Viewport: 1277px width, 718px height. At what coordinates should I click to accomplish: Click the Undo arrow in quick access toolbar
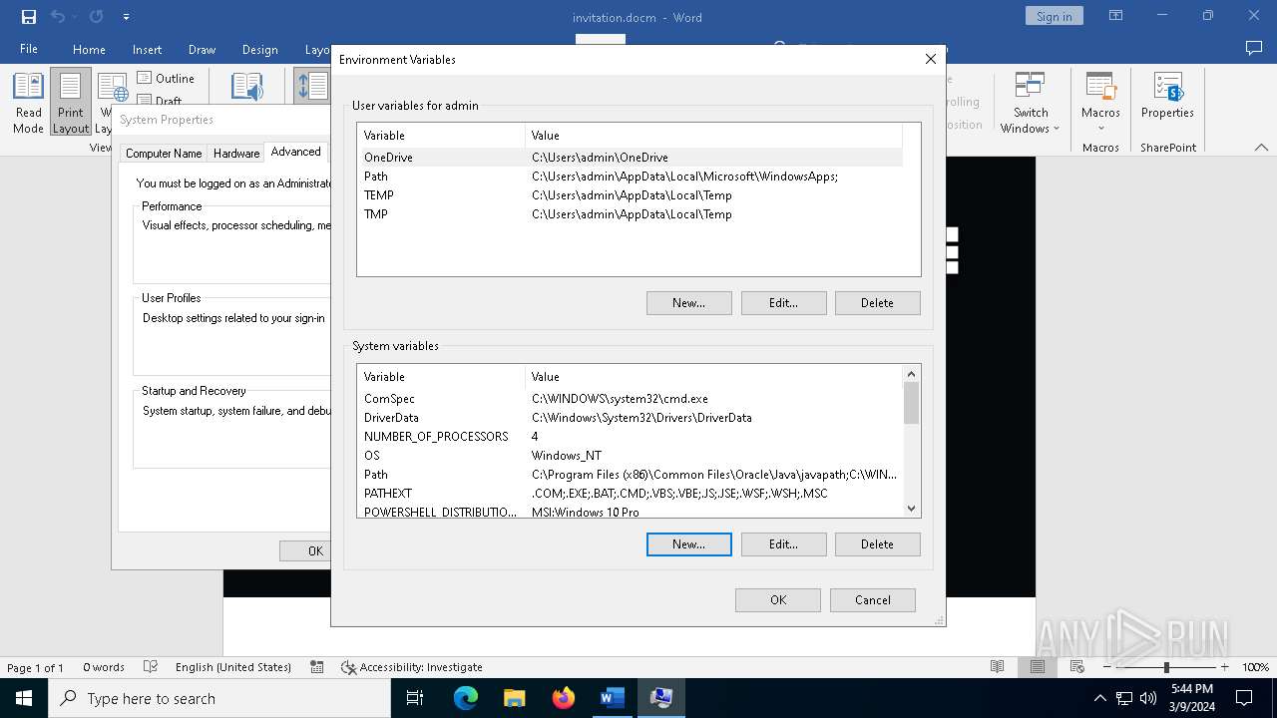58,17
